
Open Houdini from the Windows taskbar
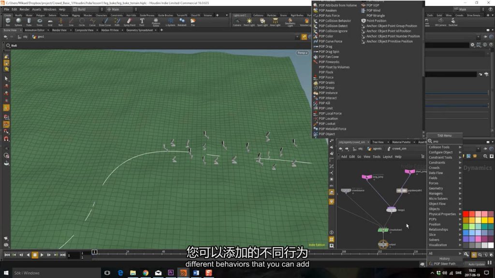point(183,273)
